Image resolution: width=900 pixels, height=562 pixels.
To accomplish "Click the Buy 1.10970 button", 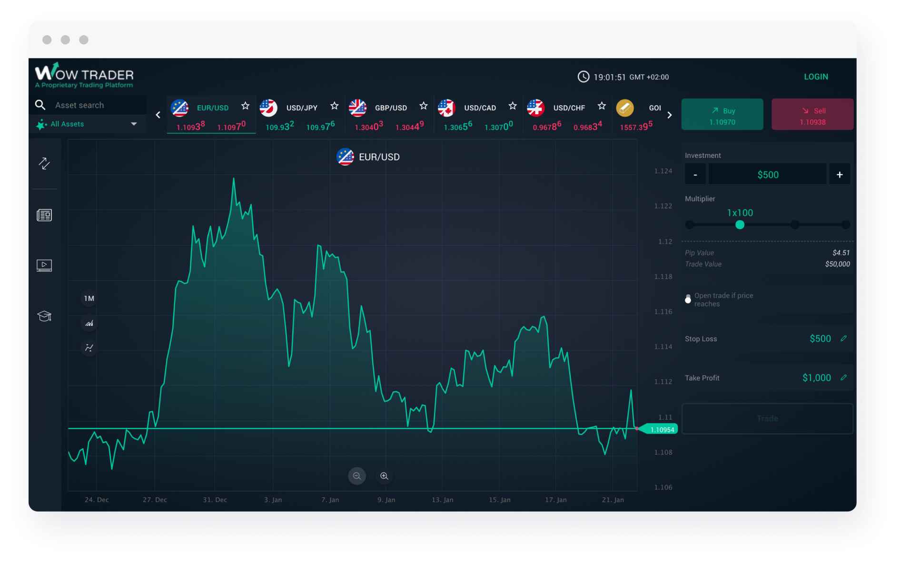I will 722,115.
